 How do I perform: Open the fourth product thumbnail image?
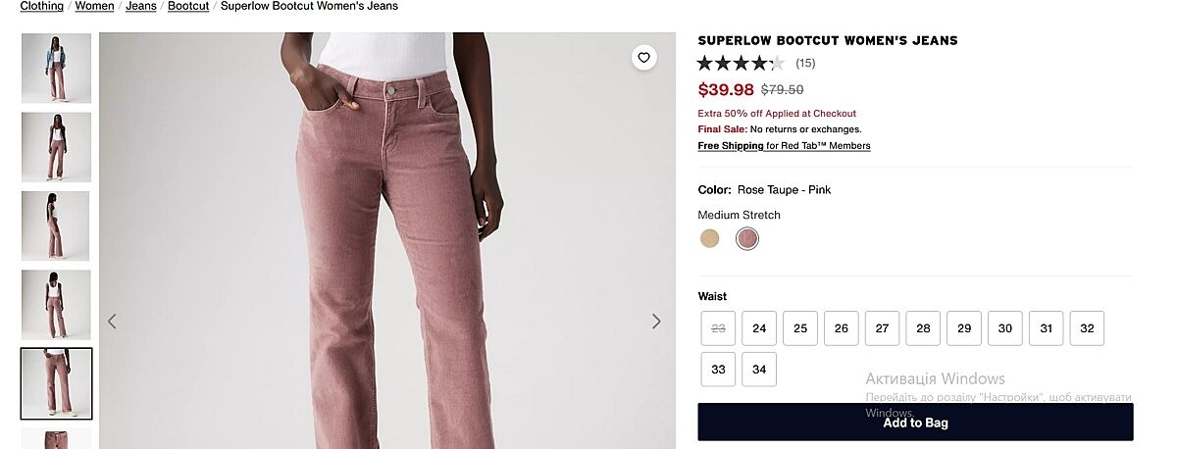56,305
